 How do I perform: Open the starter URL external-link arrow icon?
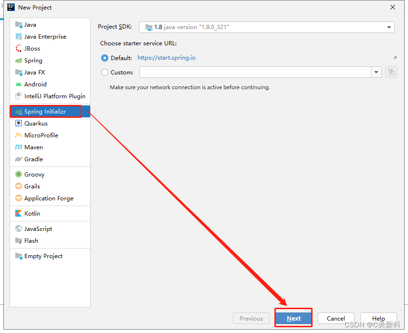click(395, 58)
